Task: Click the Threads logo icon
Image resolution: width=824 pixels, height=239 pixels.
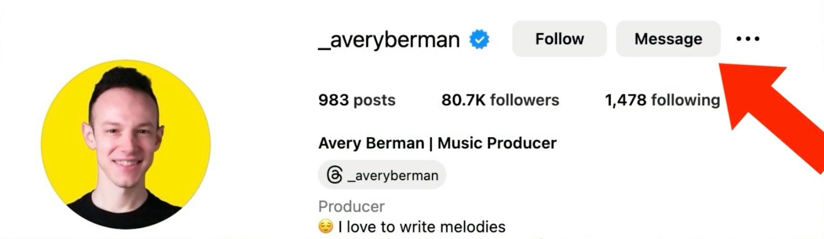Action: coord(335,175)
